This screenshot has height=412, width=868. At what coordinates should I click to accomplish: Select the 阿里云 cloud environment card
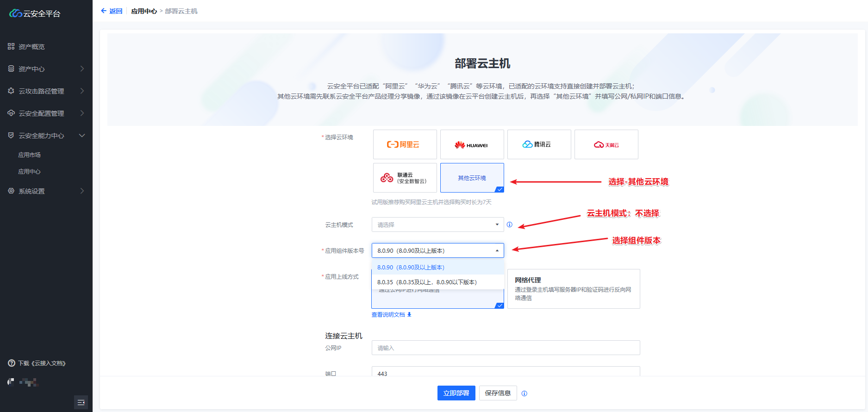[405, 144]
